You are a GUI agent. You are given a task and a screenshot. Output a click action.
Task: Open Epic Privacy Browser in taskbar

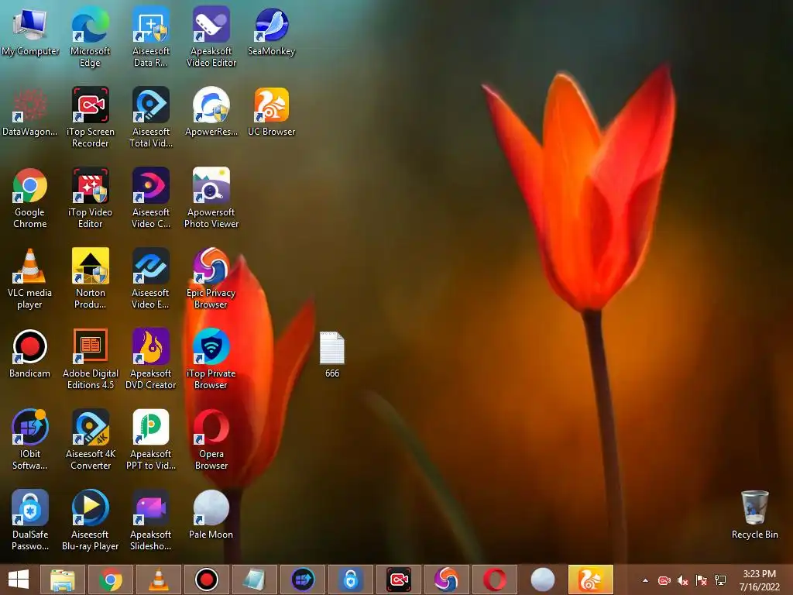pos(447,580)
